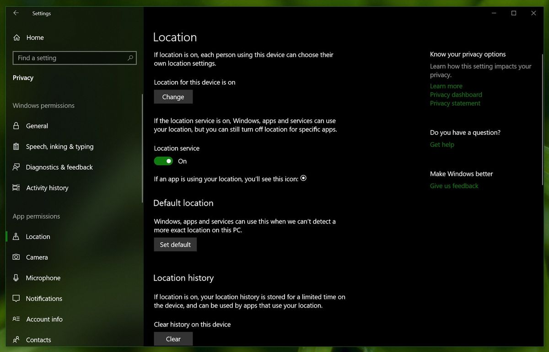Click the Find a setting search field
Screen dimensions: 549x352
click(x=74, y=58)
